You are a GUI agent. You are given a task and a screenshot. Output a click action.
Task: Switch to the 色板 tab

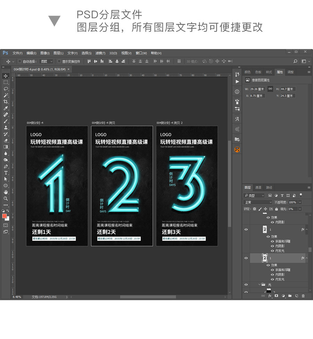(x=258, y=72)
